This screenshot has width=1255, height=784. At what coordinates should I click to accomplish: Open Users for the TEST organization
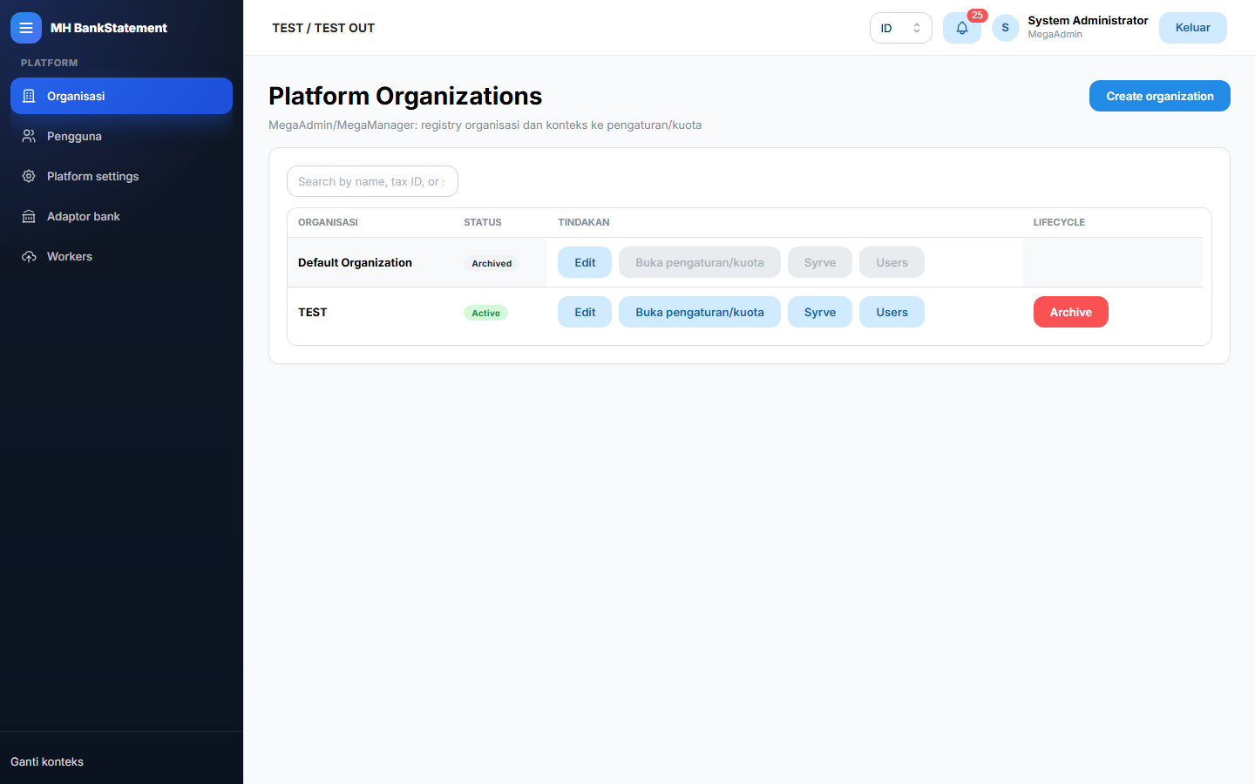pyautogui.click(x=892, y=312)
